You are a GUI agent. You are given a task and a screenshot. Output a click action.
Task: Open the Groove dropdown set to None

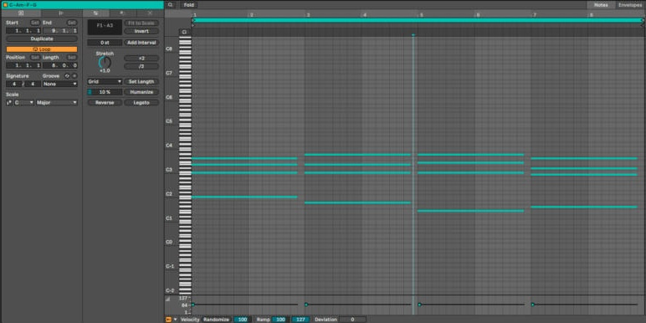point(59,84)
